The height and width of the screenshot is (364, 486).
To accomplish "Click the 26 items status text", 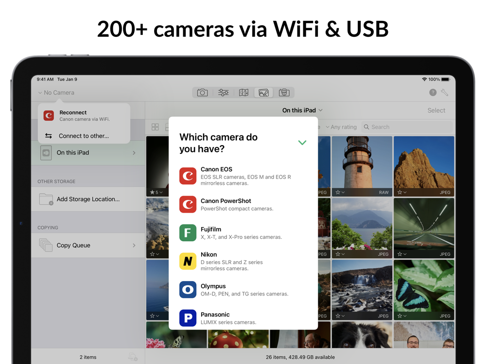I will click(x=300, y=357).
